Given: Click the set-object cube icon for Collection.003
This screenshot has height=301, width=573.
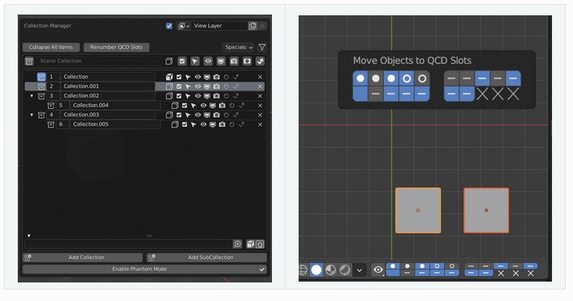Looking at the screenshot, I should pos(169,115).
